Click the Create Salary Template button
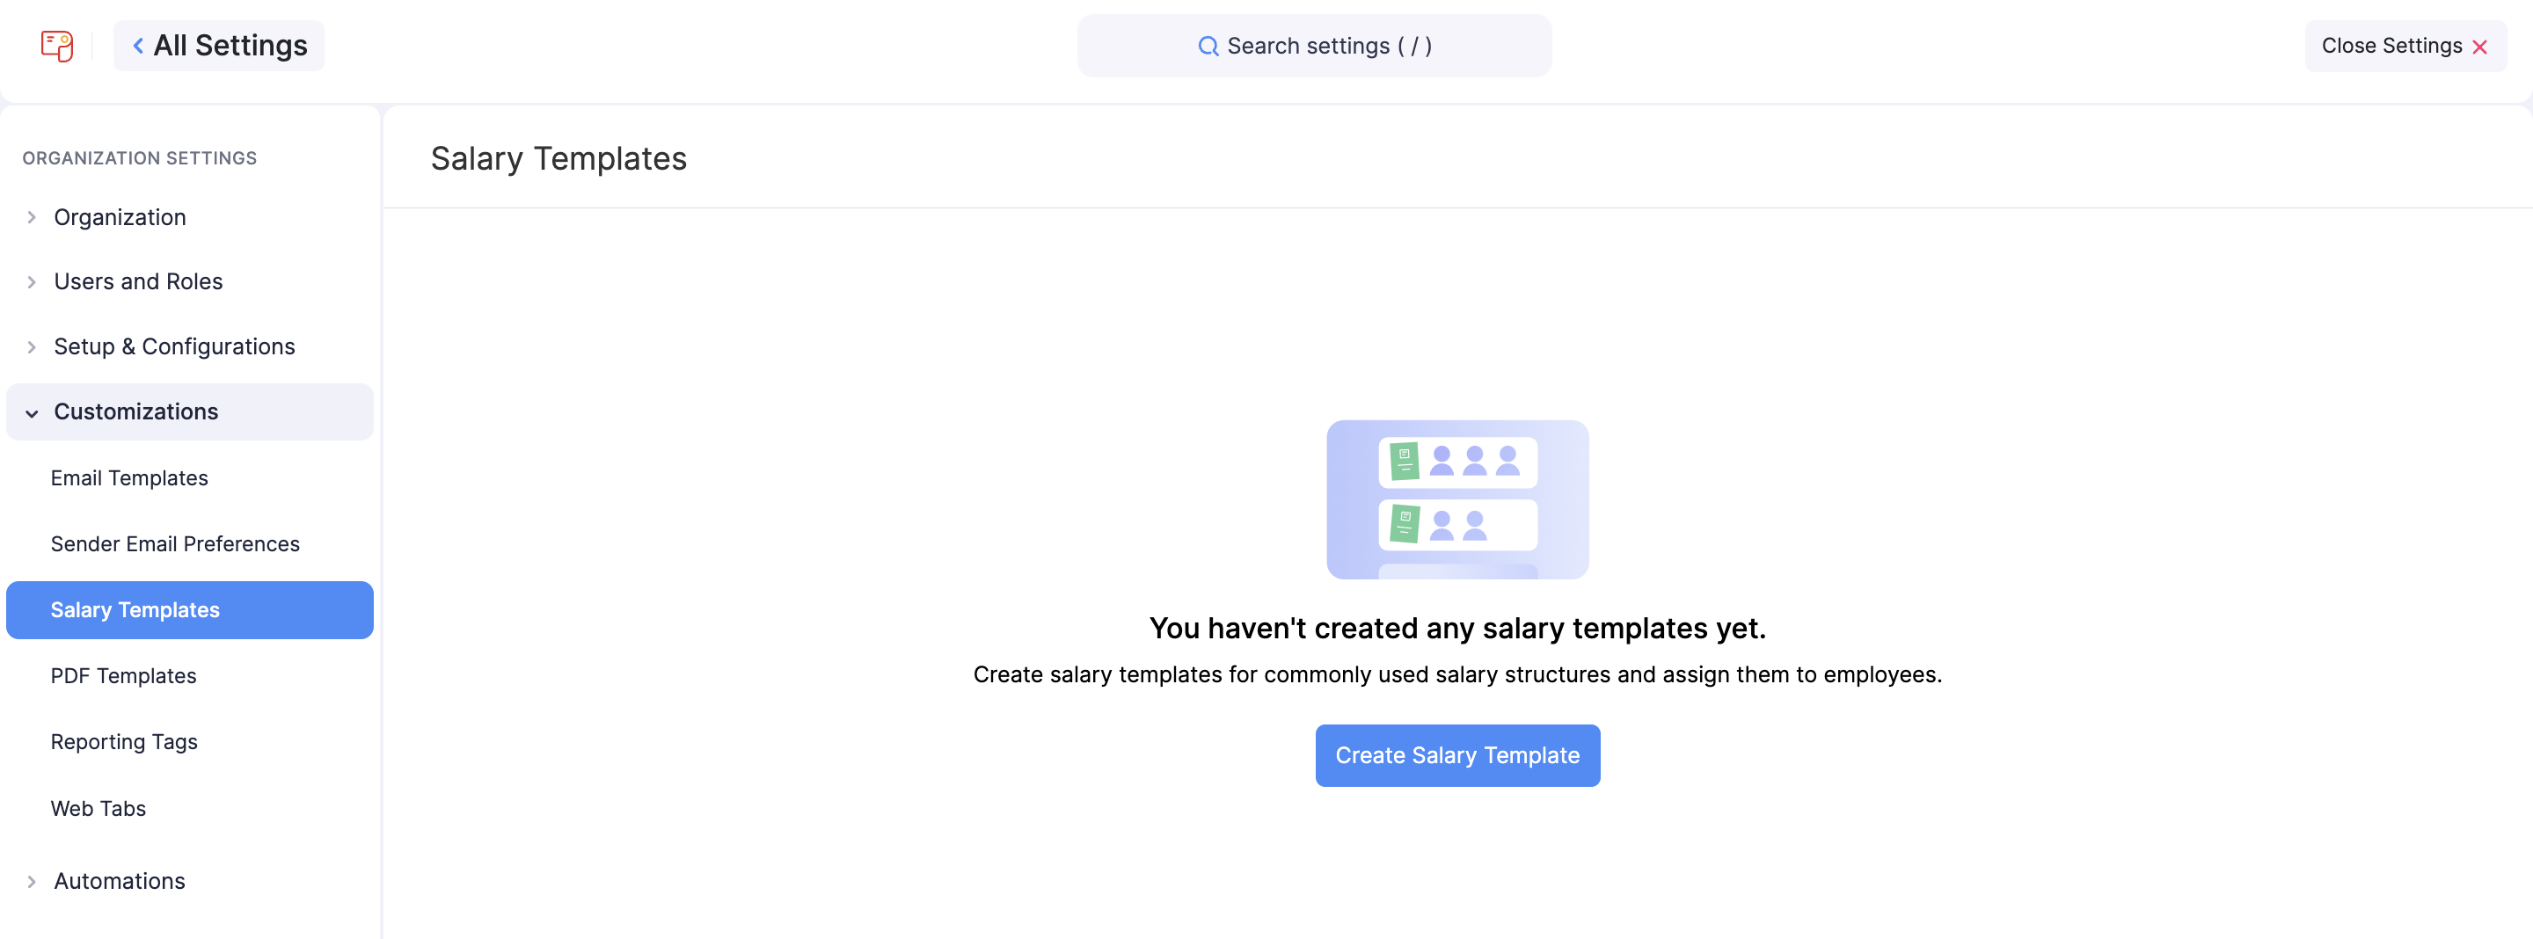This screenshot has width=2533, height=939. click(1457, 755)
